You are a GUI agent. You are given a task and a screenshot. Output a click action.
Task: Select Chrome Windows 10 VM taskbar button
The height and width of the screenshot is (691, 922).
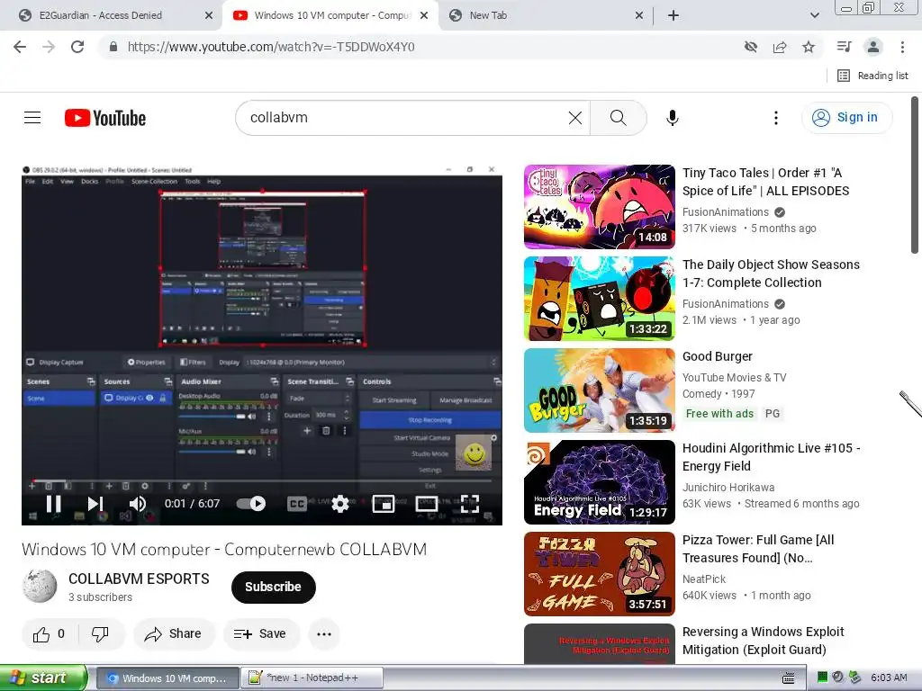[x=167, y=678]
